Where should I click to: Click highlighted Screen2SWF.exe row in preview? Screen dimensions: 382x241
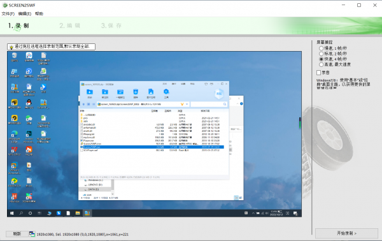pyautogui.click(x=152, y=147)
